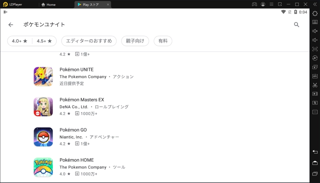Screen dimensions: 320x183
Task: Click the scissors screenshot icon
Action: click(x=315, y=85)
